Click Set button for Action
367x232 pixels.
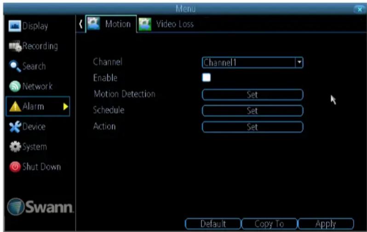point(252,127)
